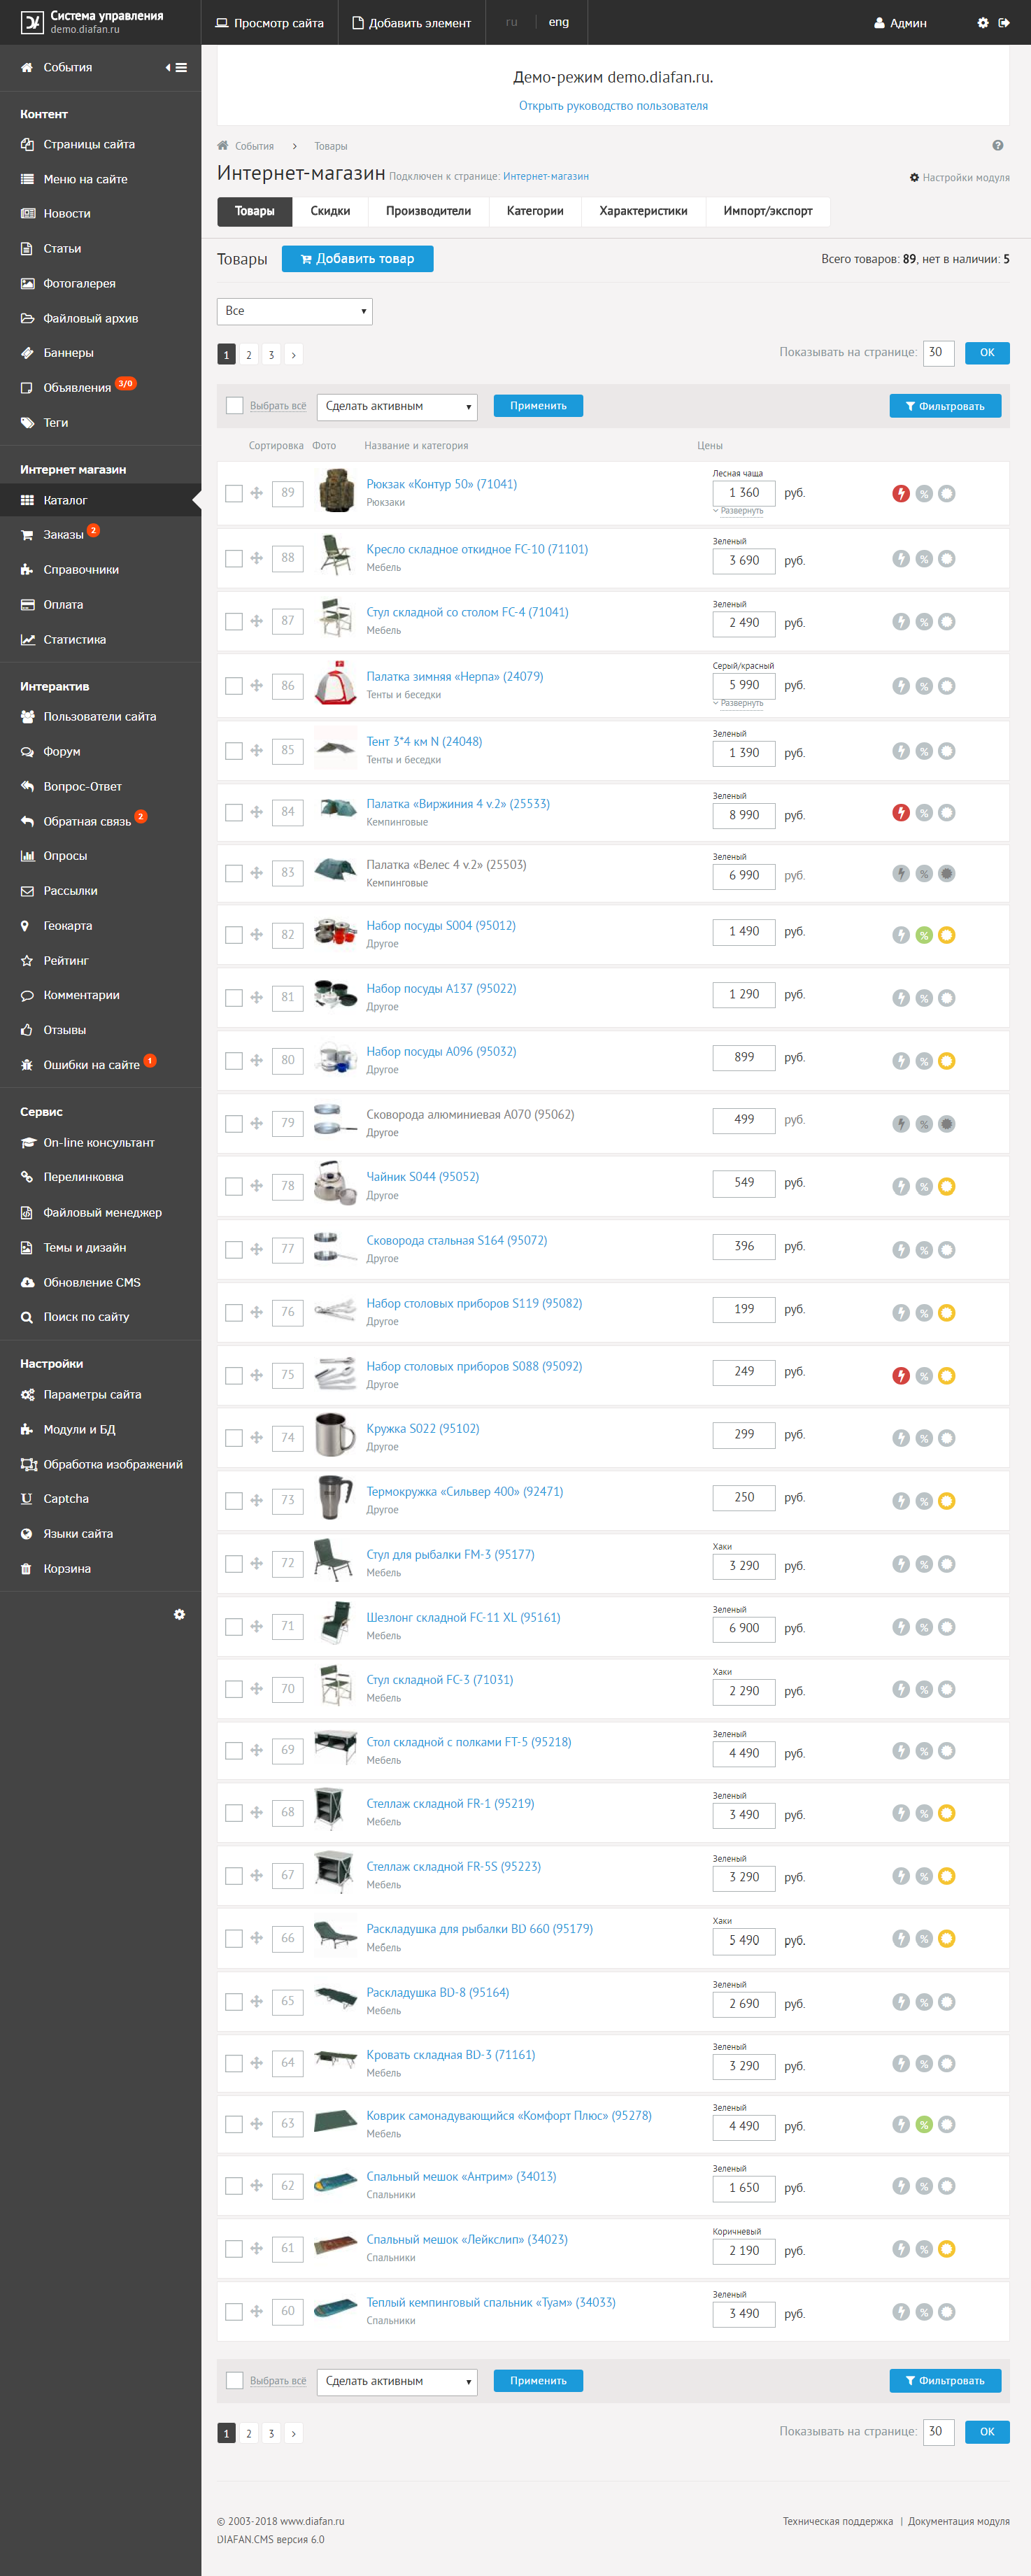This screenshot has width=1031, height=2576.
Task: Go to next page with top arrow
Action: coord(293,355)
